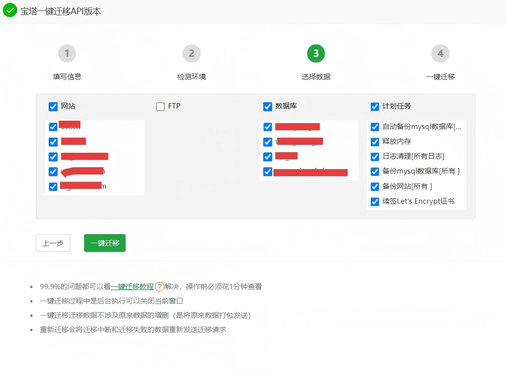Uncheck the 数据库 select-all checkbox
The height and width of the screenshot is (379, 506).
[268, 107]
